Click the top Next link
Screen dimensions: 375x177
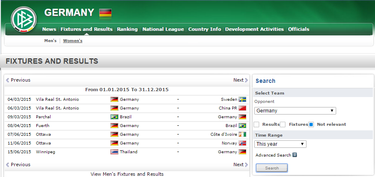238,80
